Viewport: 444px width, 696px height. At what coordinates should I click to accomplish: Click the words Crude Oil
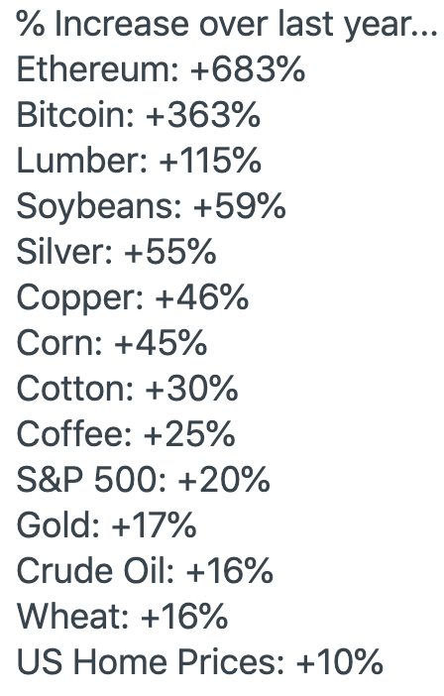click(x=92, y=570)
